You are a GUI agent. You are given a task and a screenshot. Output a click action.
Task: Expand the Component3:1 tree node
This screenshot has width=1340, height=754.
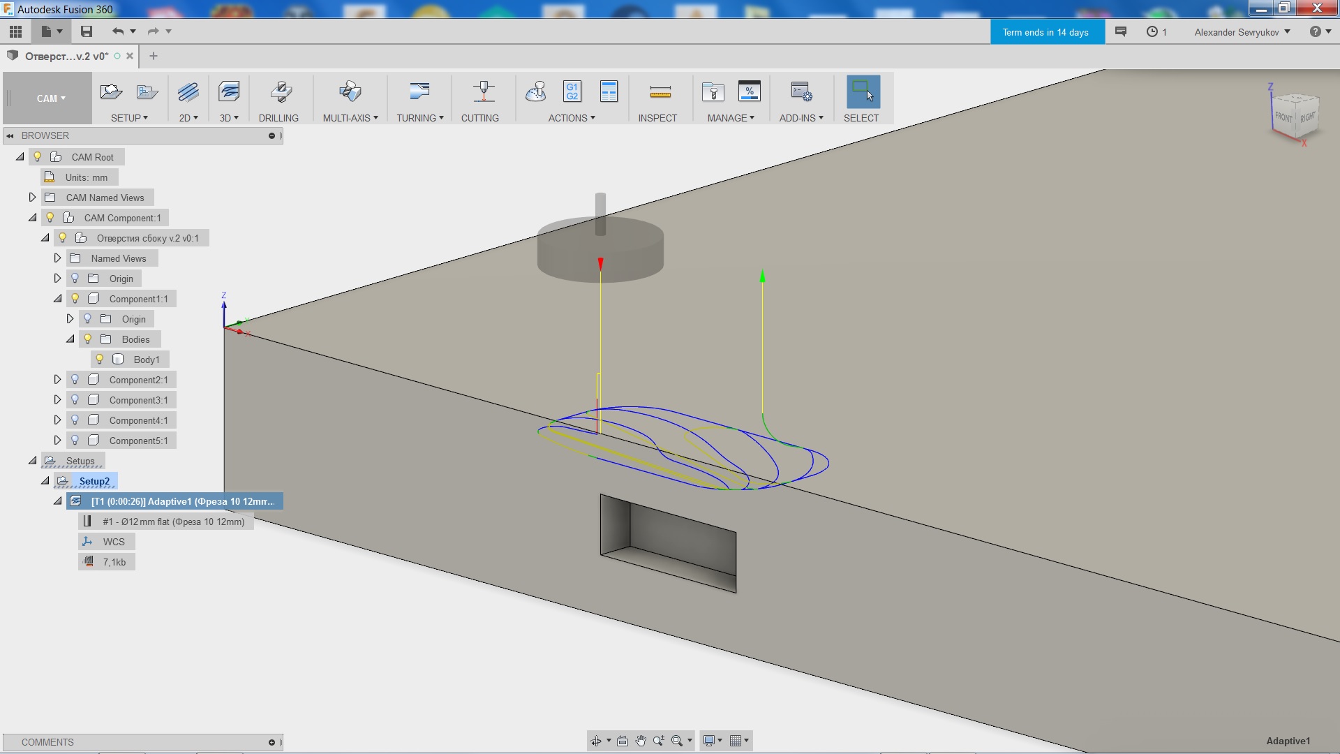coord(57,400)
